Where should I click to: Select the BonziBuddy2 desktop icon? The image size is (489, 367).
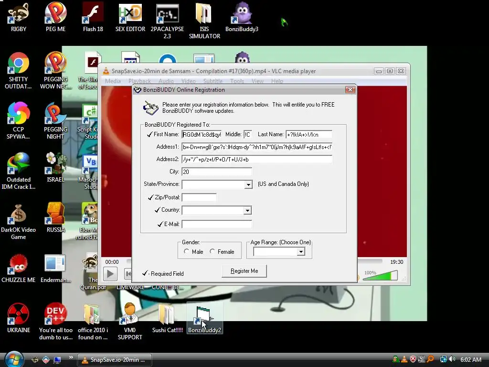pyautogui.click(x=204, y=318)
